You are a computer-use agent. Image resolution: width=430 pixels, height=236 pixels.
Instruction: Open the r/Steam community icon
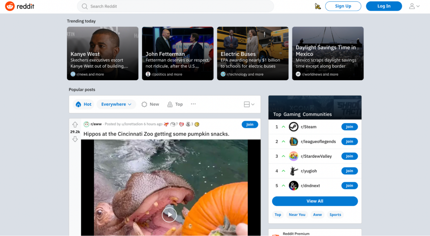pyautogui.click(x=294, y=127)
